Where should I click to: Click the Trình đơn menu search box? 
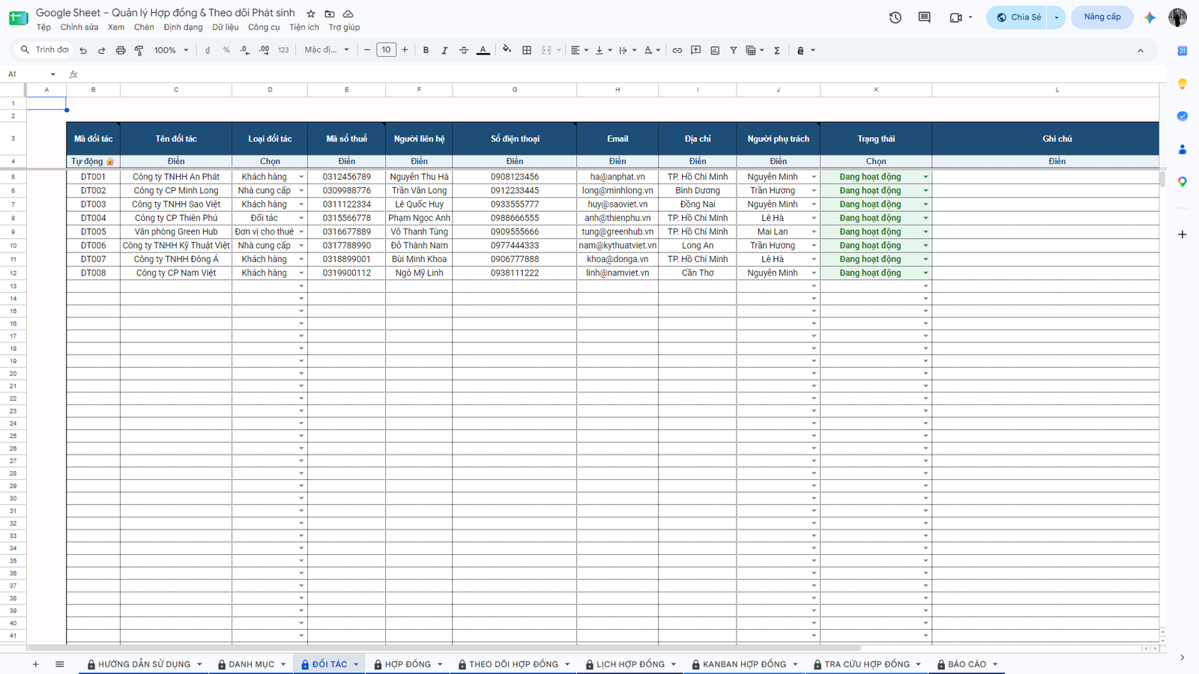(x=45, y=50)
